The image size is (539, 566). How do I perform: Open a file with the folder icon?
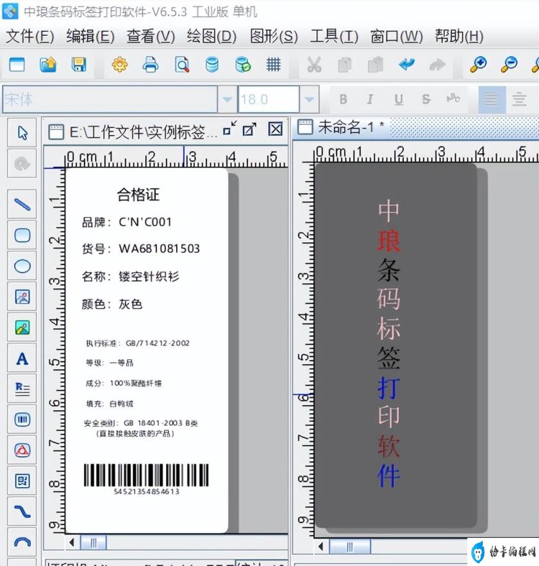(48, 65)
